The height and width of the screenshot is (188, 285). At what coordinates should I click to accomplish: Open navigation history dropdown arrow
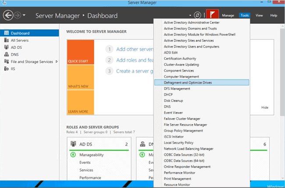[x=24, y=15]
